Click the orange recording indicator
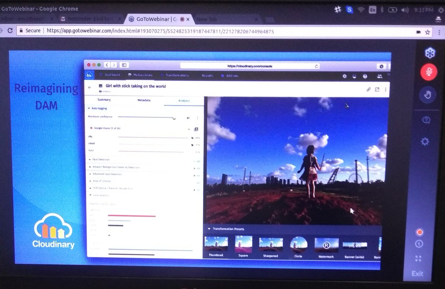Screen dimensions: 445x289 point(419,232)
